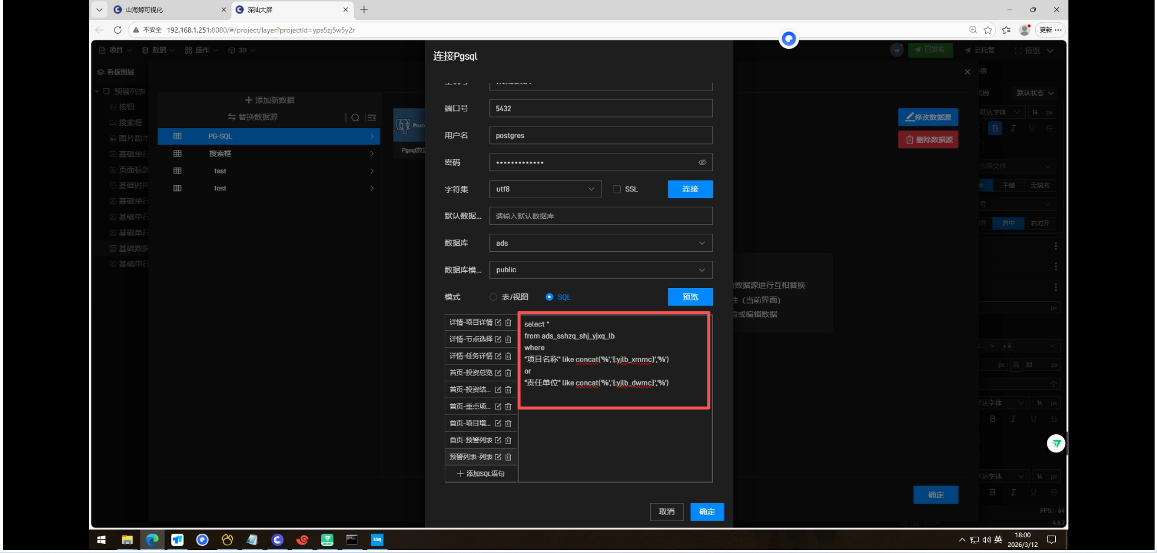Delete the 详情-任务详情 SQL statement
The width and height of the screenshot is (1157, 553).
[x=508, y=357]
